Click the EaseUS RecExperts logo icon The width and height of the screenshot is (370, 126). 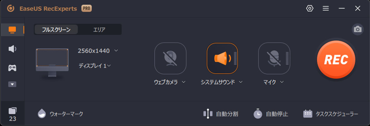11,9
